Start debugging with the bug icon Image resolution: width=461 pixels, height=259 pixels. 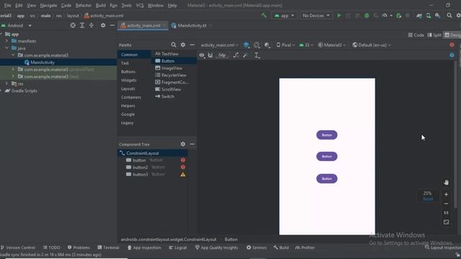(x=367, y=15)
